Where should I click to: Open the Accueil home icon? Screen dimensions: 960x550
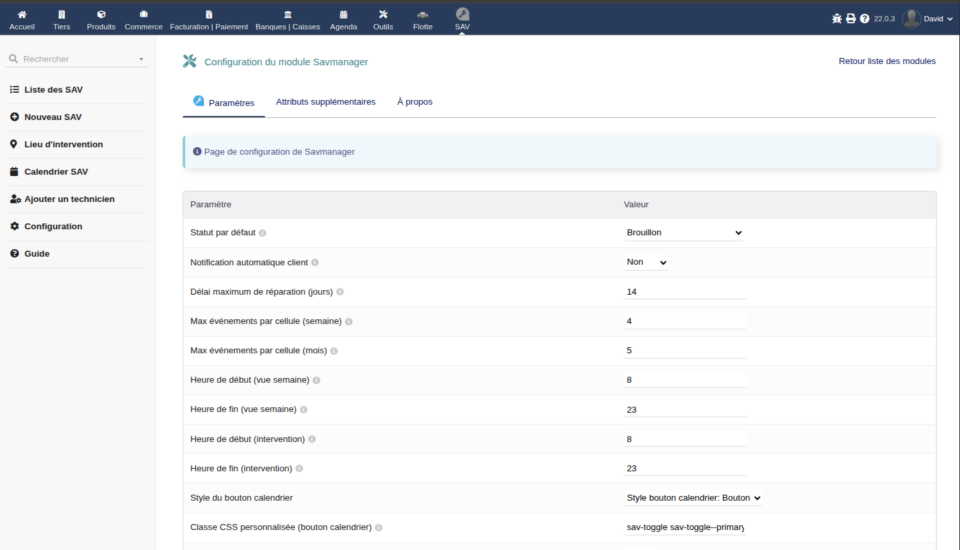point(22,15)
